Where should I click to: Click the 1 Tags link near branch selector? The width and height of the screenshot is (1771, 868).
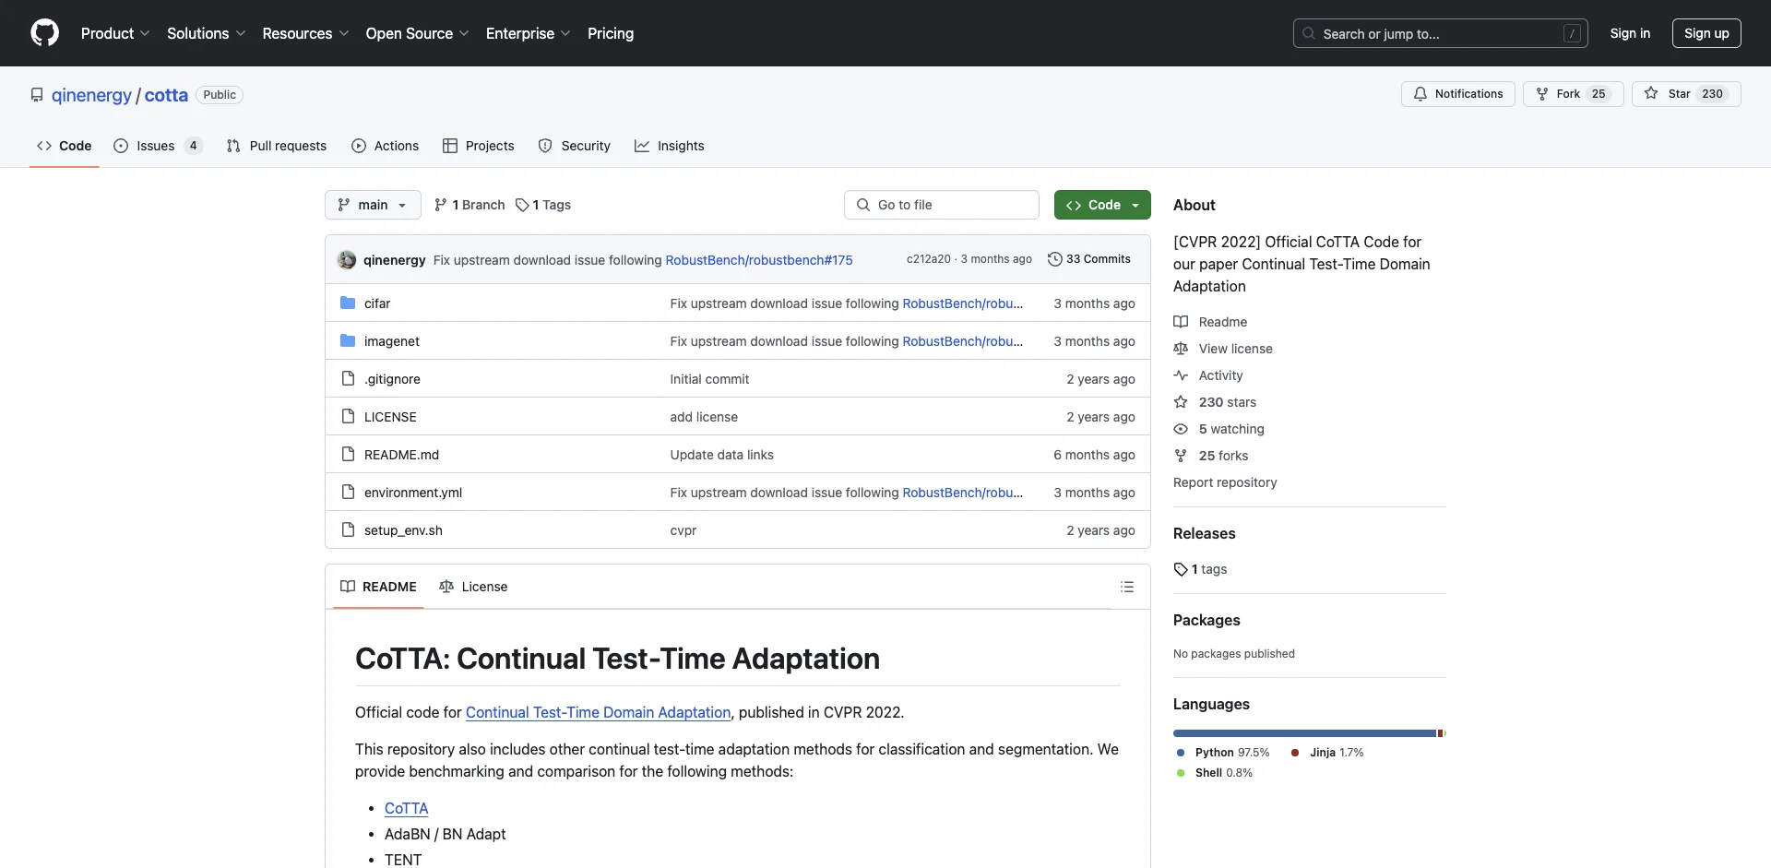click(x=543, y=205)
